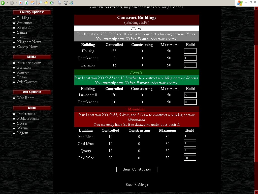The height and width of the screenshot is (194, 258).
Task: Open the Research page in Country Options
Action: [x=24, y=28]
